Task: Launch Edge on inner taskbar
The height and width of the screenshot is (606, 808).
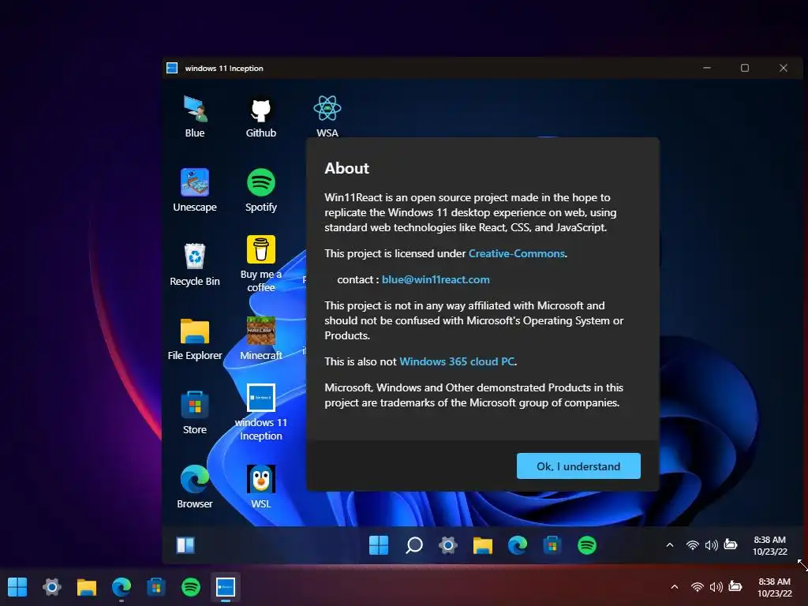Action: (x=518, y=545)
